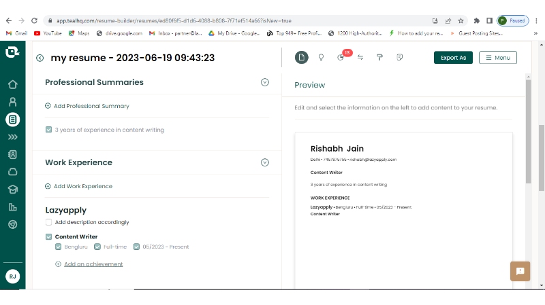This screenshot has height=305, width=545.
Task: Click the RJ profile avatar
Action: 12,276
